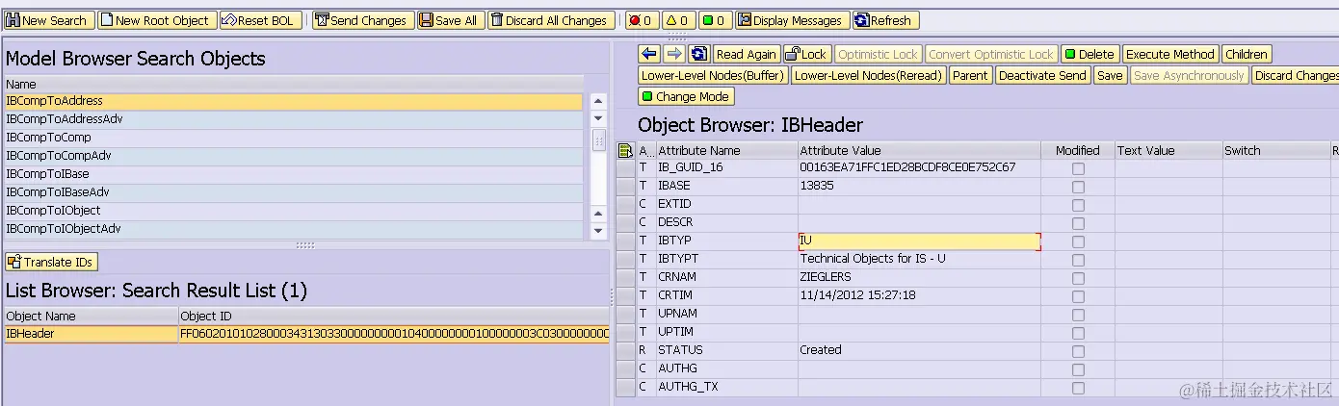Click Lower-Level Nodes(Reread) button
This screenshot has width=1339, height=406.
[x=868, y=75]
